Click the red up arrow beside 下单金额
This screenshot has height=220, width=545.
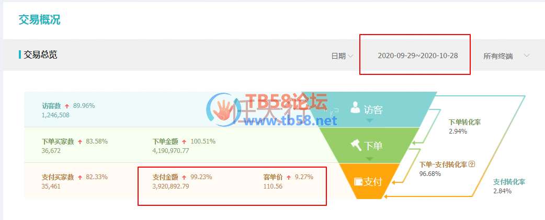184,141
